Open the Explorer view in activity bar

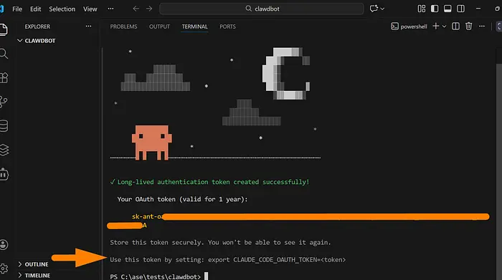point(3,30)
